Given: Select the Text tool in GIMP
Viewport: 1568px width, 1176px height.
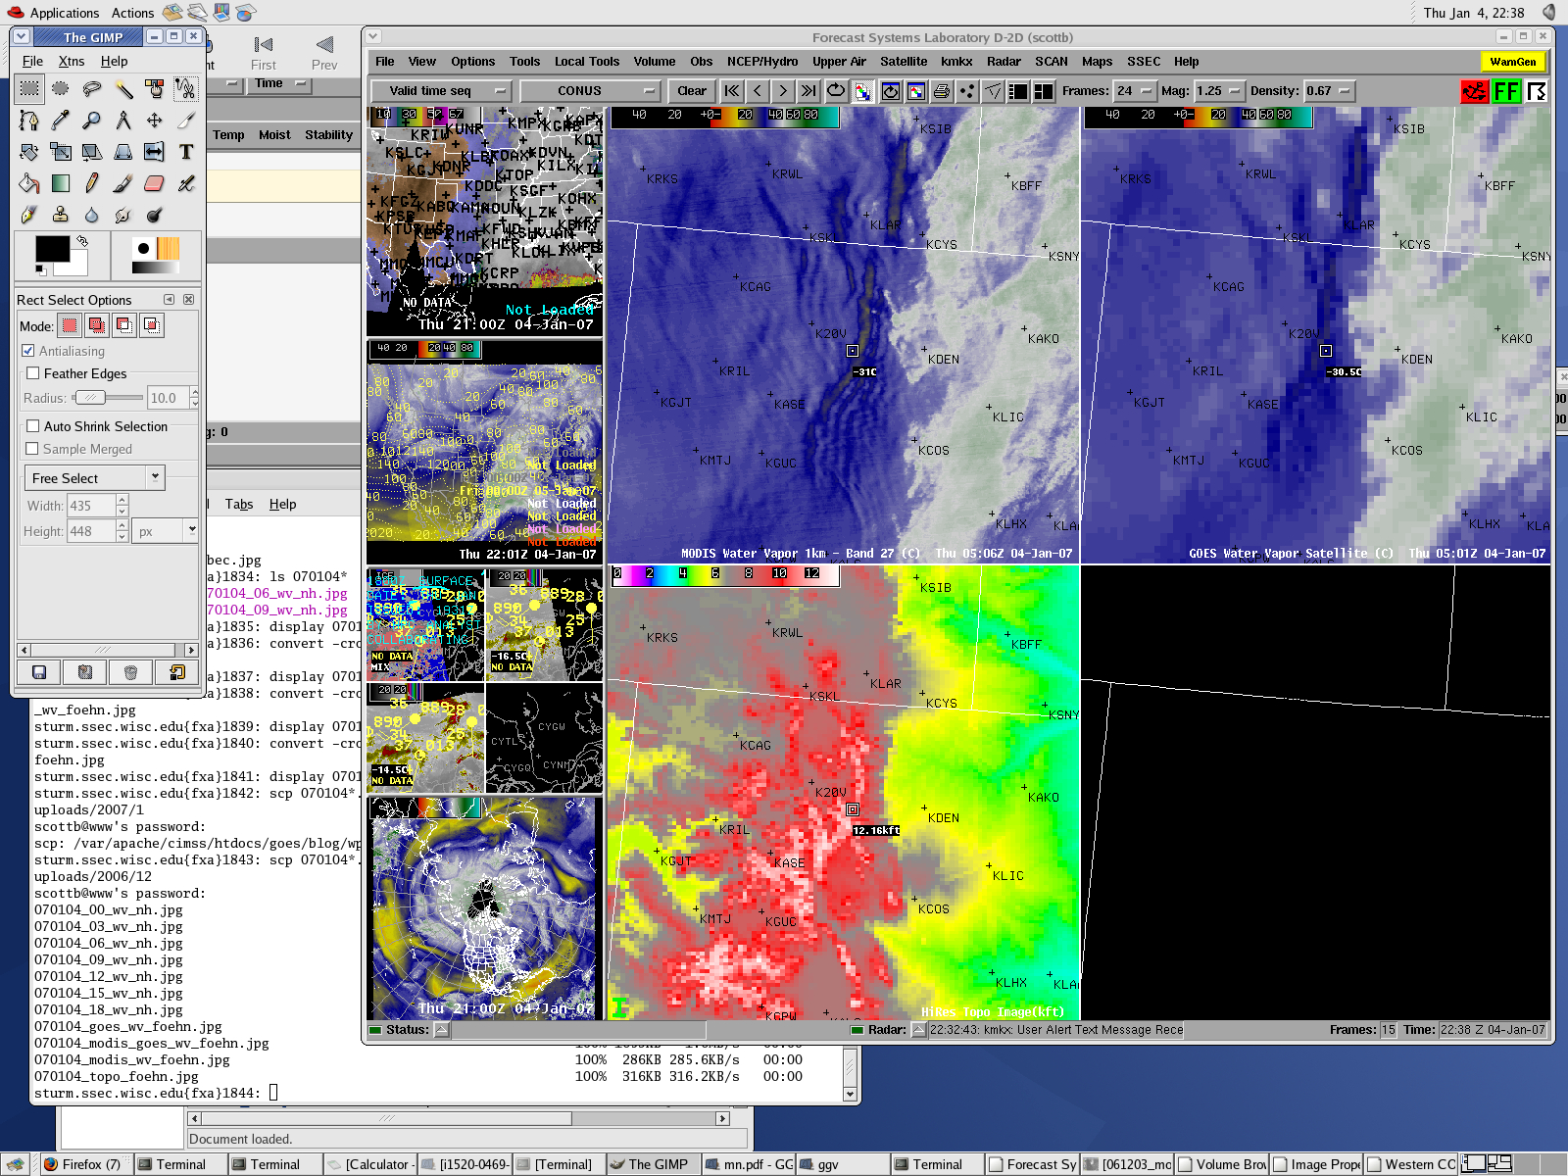Looking at the screenshot, I should point(186,152).
